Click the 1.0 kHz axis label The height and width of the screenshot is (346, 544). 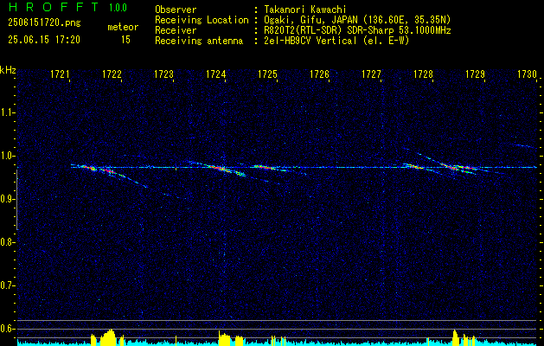7,156
